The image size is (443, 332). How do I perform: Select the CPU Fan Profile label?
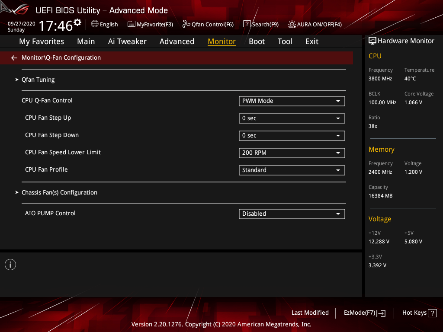pyautogui.click(x=46, y=169)
